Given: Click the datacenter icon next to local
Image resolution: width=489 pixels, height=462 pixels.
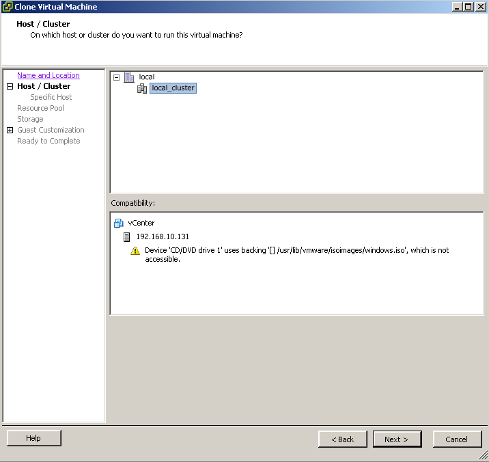Looking at the screenshot, I should click(129, 77).
